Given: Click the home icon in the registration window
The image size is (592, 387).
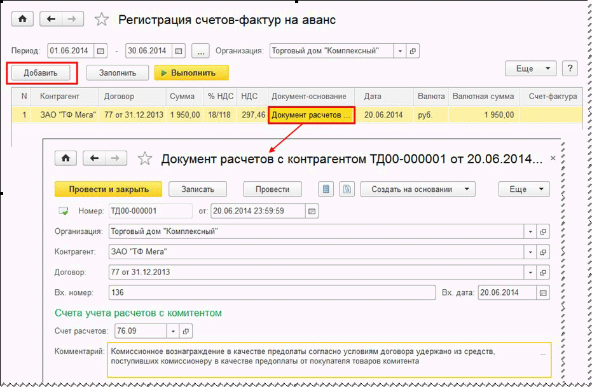Looking at the screenshot, I should 23,19.
